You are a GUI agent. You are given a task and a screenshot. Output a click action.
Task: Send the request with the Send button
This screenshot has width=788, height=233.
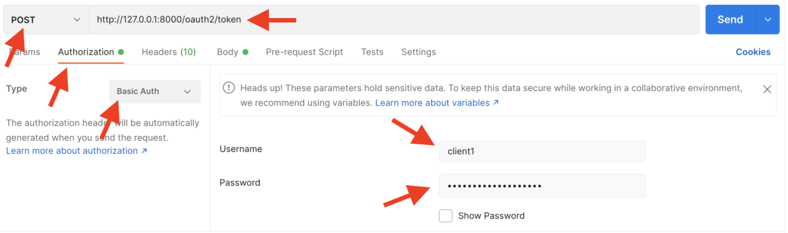(x=730, y=20)
